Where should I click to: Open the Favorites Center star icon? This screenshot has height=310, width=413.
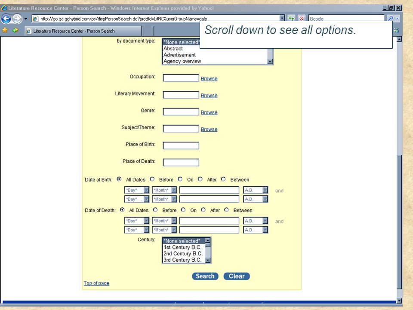(5, 30)
